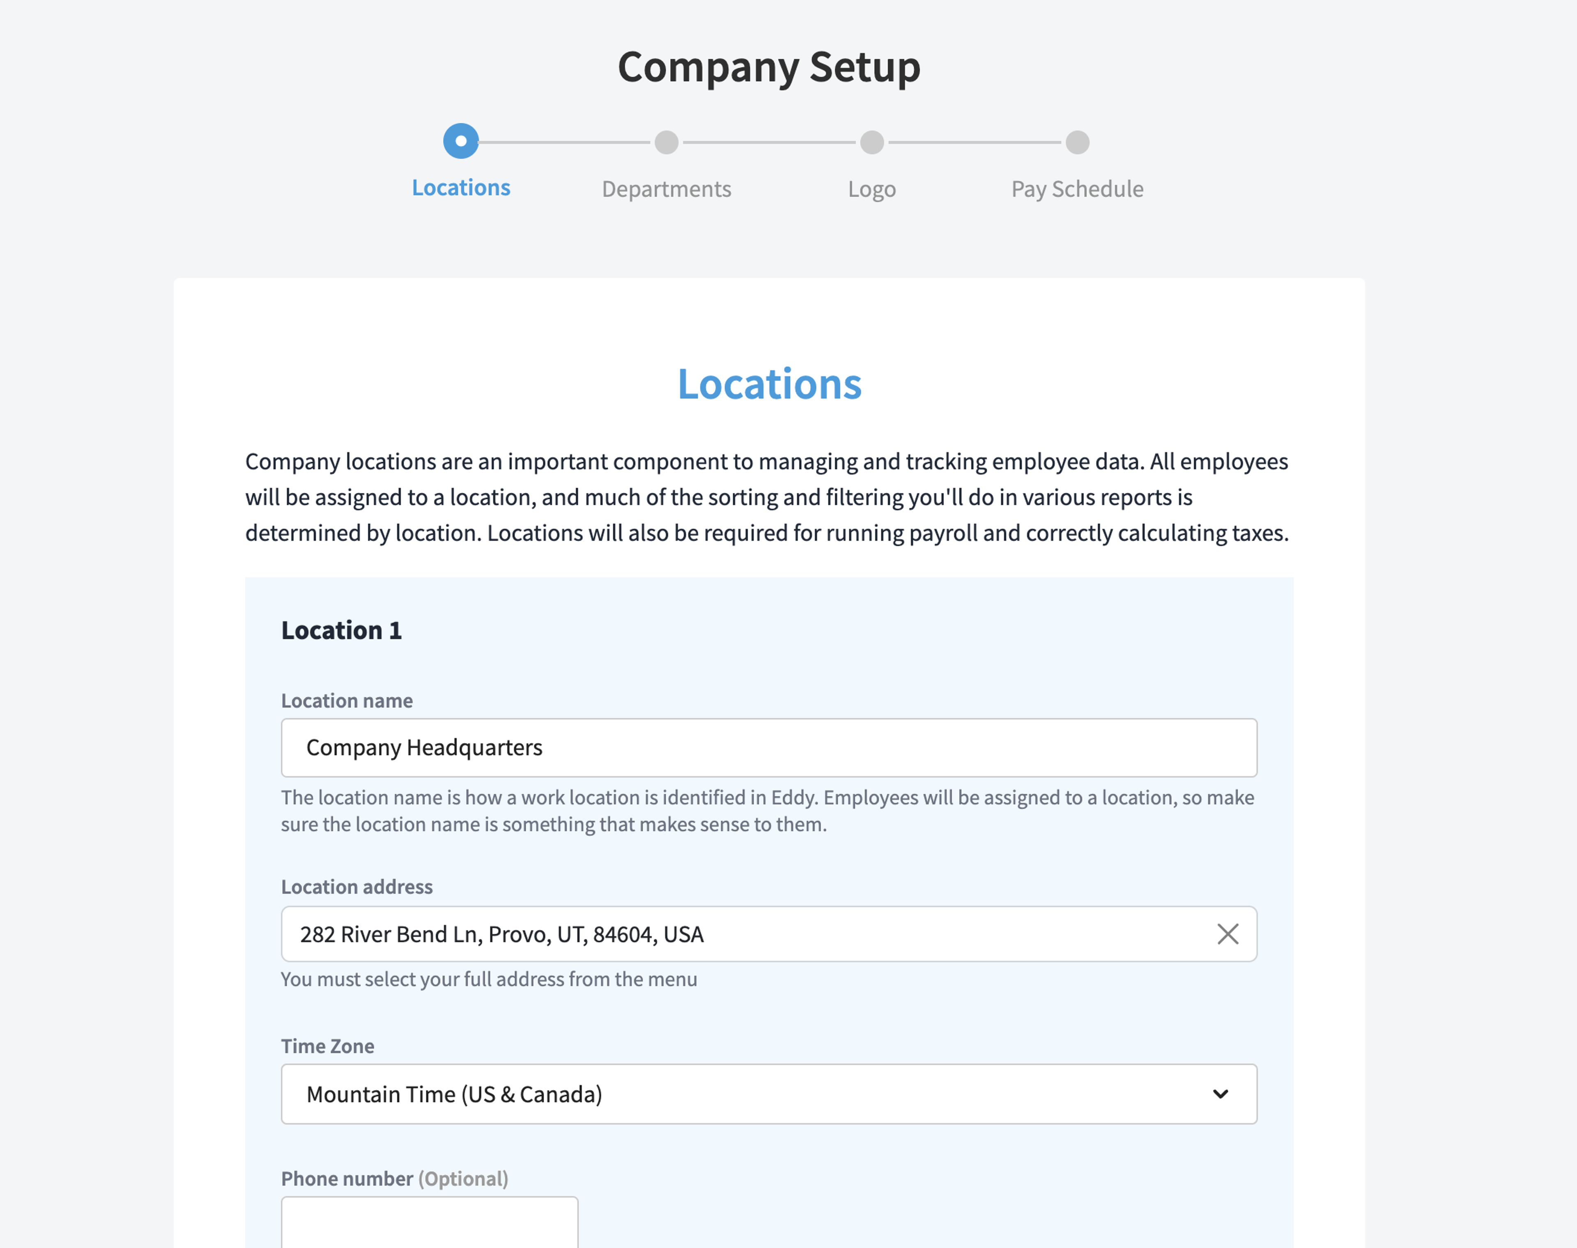Select the Departments step label
The image size is (1577, 1248).
[667, 189]
